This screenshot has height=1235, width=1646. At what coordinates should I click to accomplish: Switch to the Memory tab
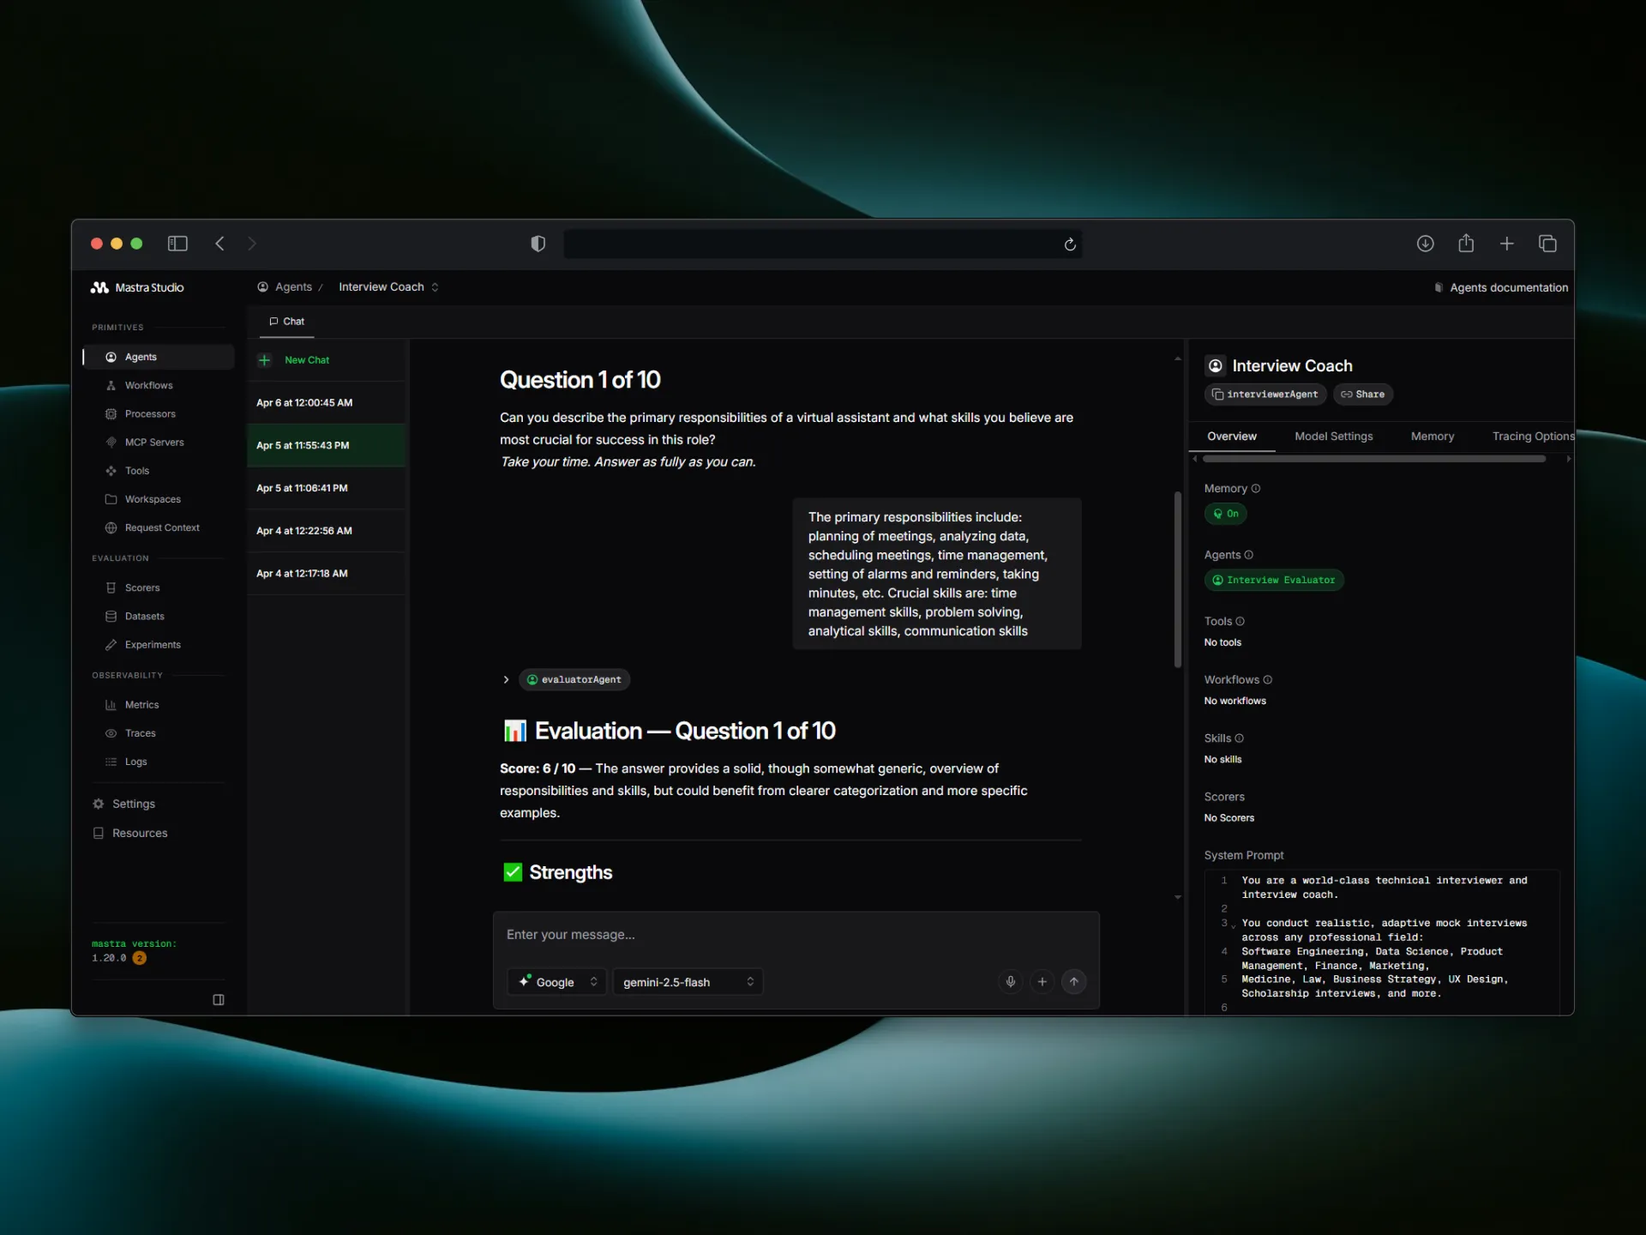click(x=1432, y=437)
